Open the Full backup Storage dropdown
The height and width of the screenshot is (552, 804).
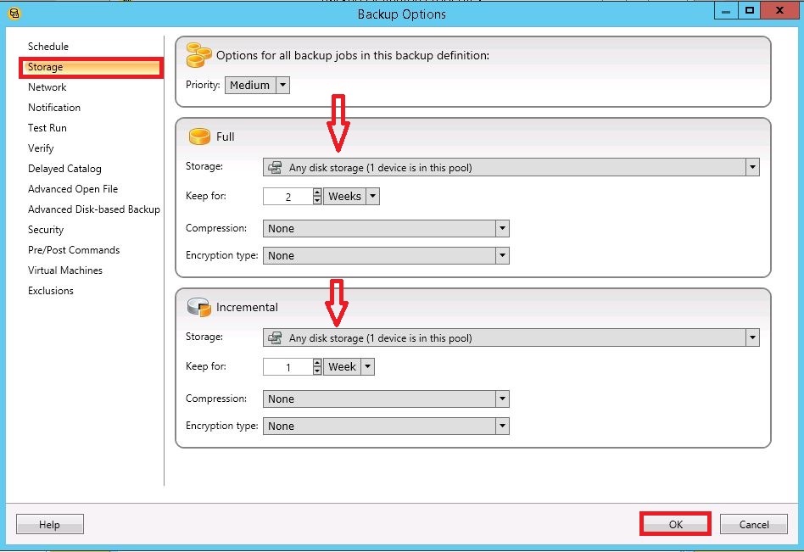752,167
